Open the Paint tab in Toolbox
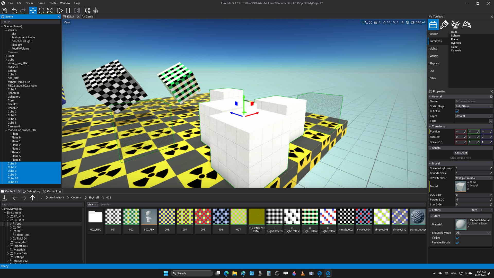This screenshot has width=494, height=278. [x=444, y=25]
